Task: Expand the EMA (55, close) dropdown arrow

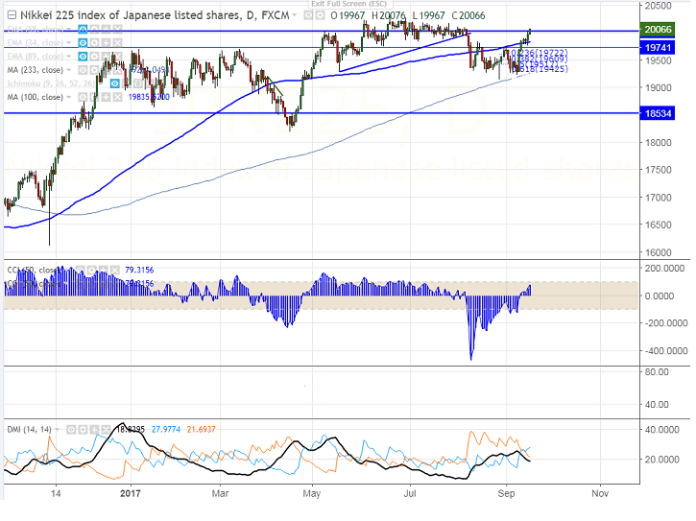Action: [x=68, y=30]
